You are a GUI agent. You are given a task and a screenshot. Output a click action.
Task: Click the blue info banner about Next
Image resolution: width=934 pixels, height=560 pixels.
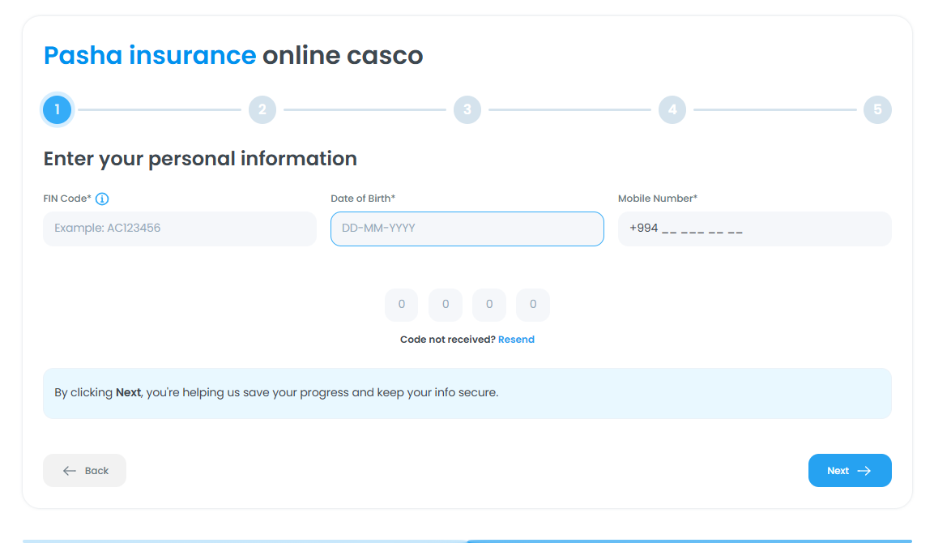click(x=467, y=393)
